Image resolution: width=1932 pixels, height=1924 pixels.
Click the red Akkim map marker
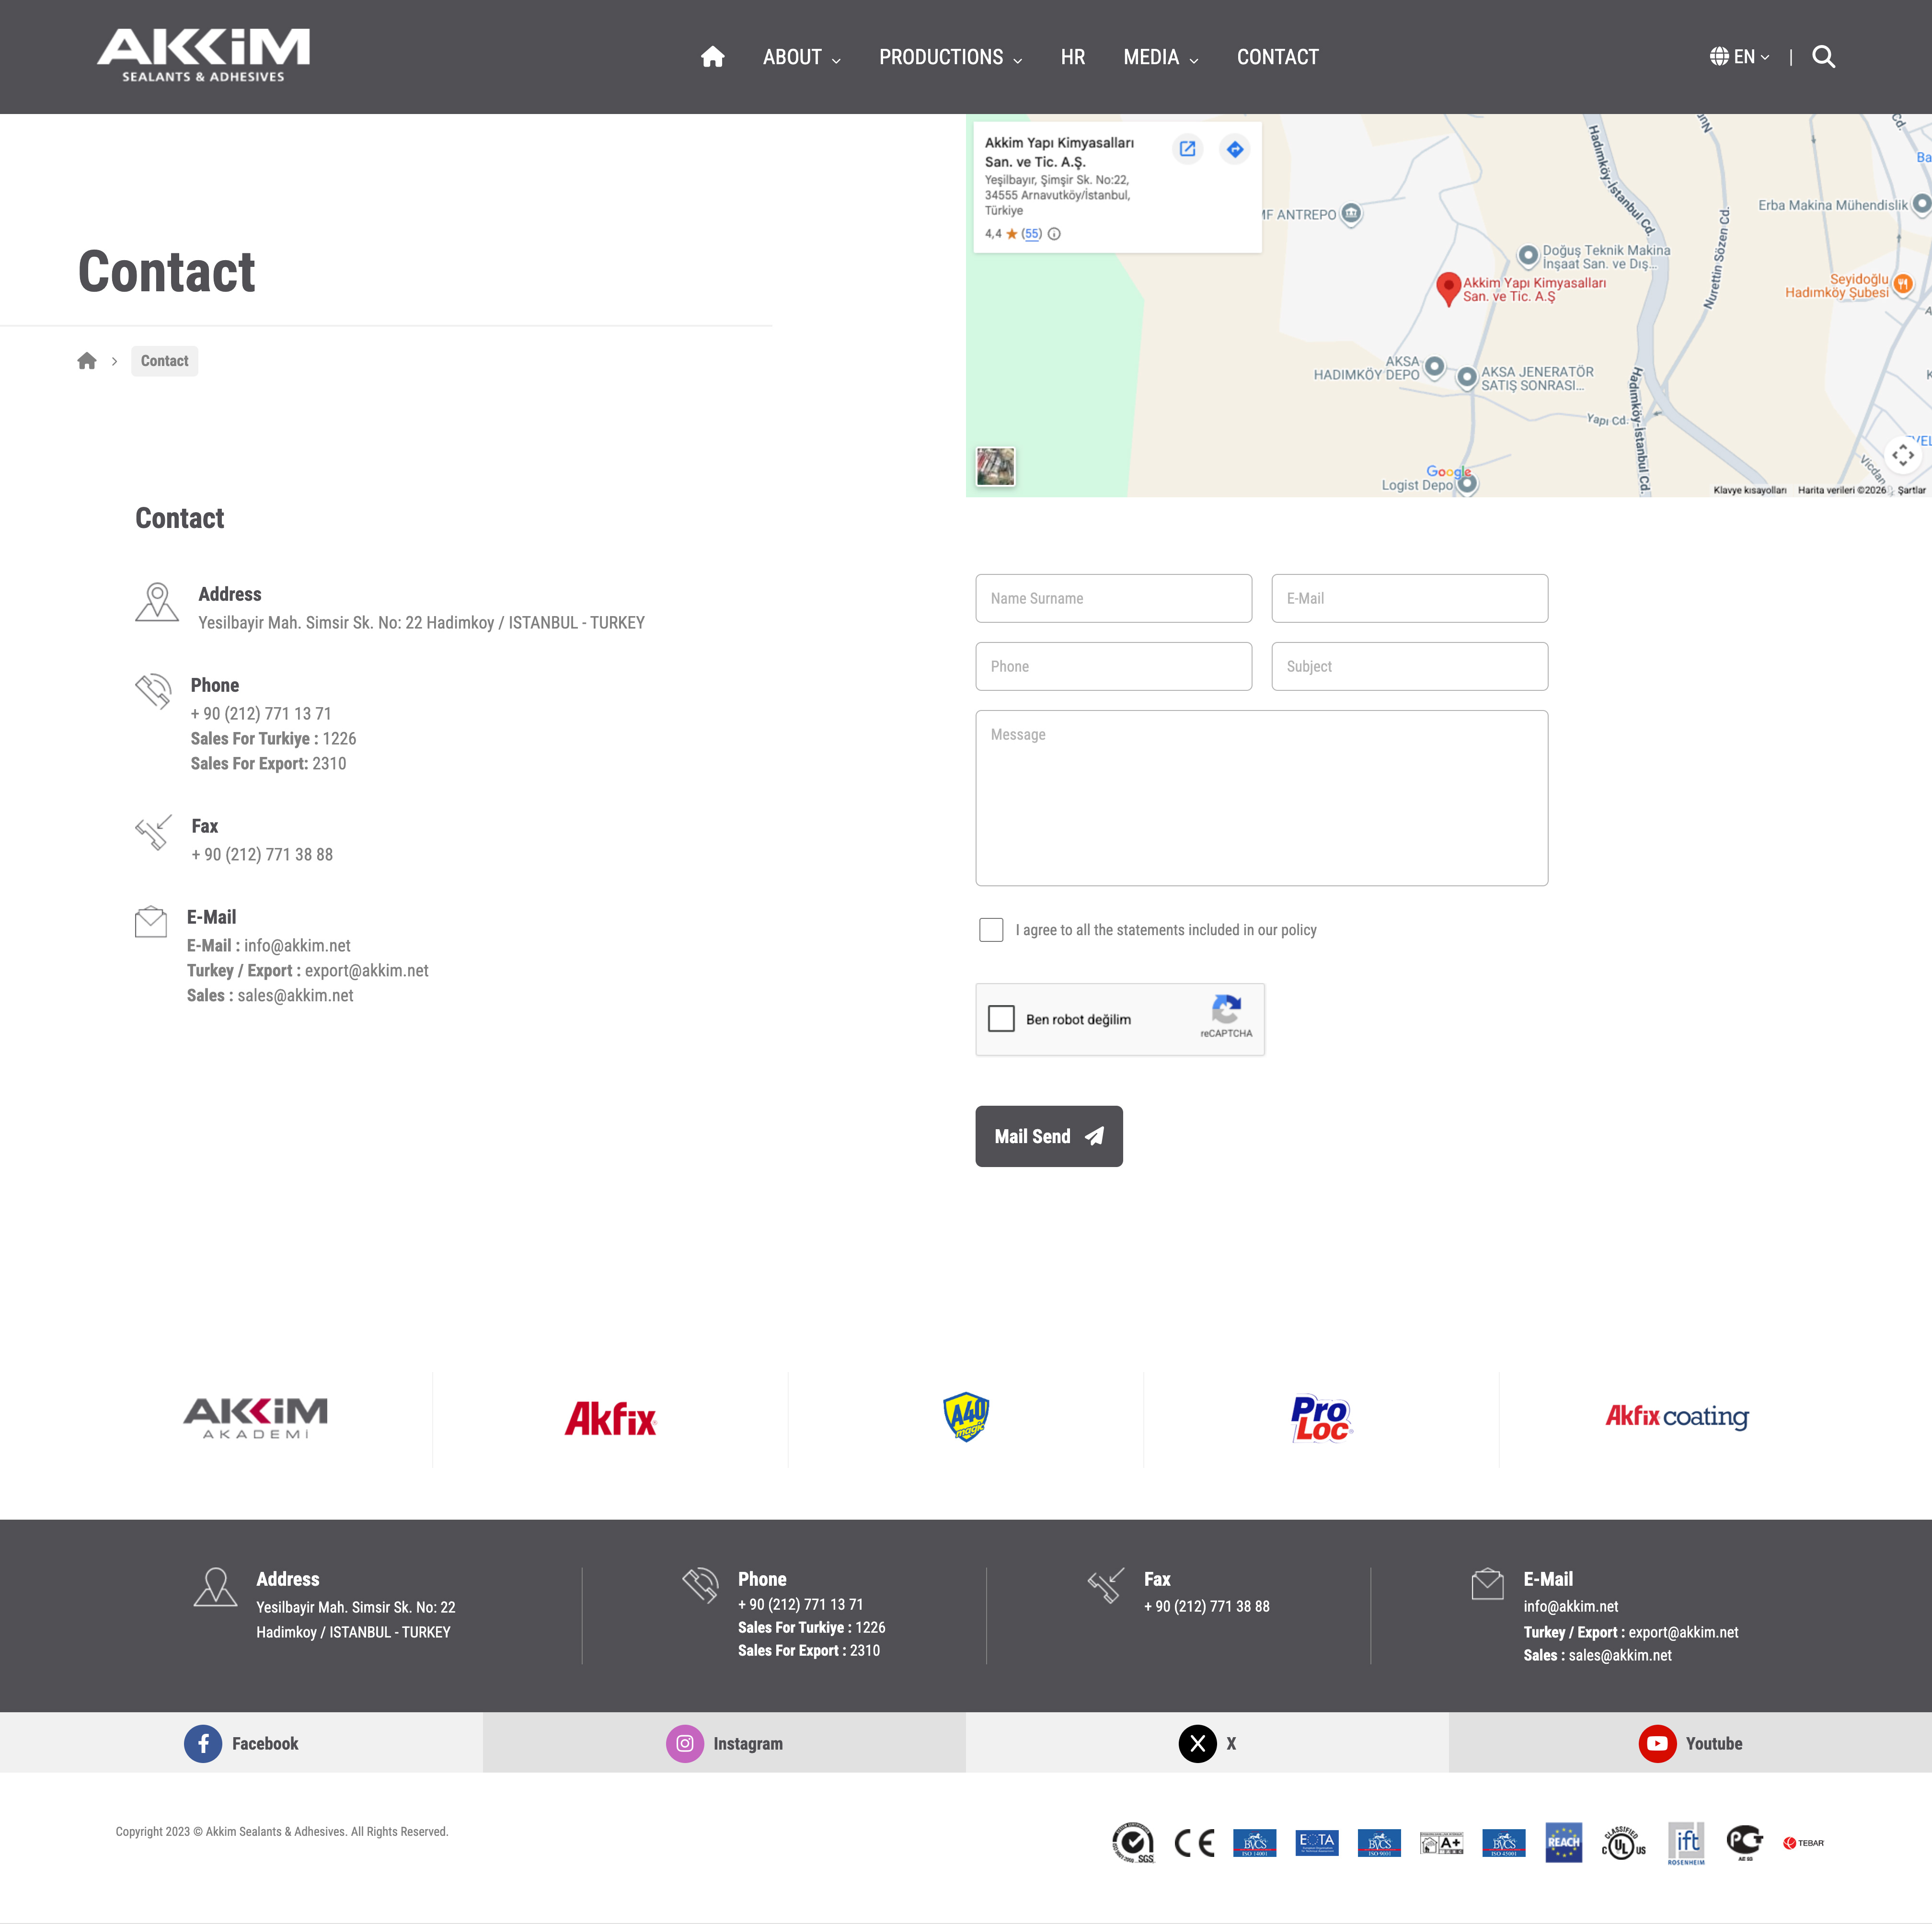1448,289
